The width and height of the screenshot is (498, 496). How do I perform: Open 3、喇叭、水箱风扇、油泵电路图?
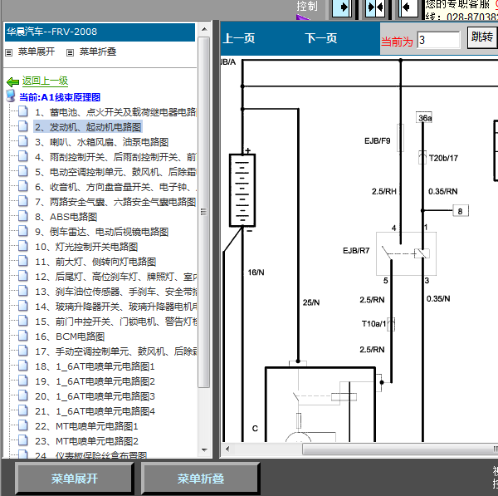click(101, 142)
